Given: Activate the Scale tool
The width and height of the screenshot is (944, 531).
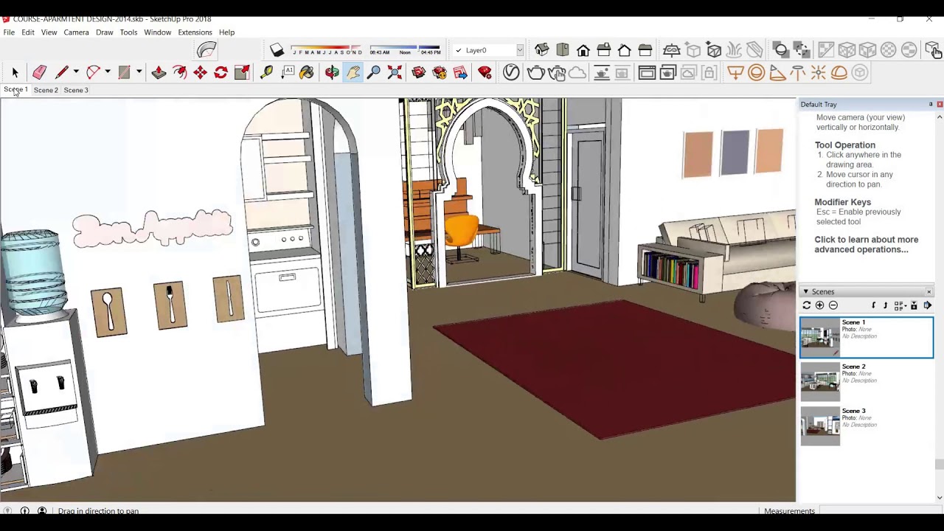Looking at the screenshot, I should pyautogui.click(x=242, y=72).
